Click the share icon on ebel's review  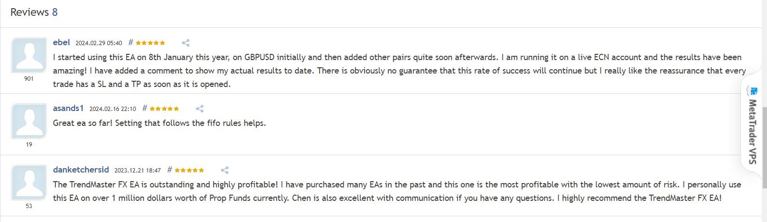pos(186,43)
